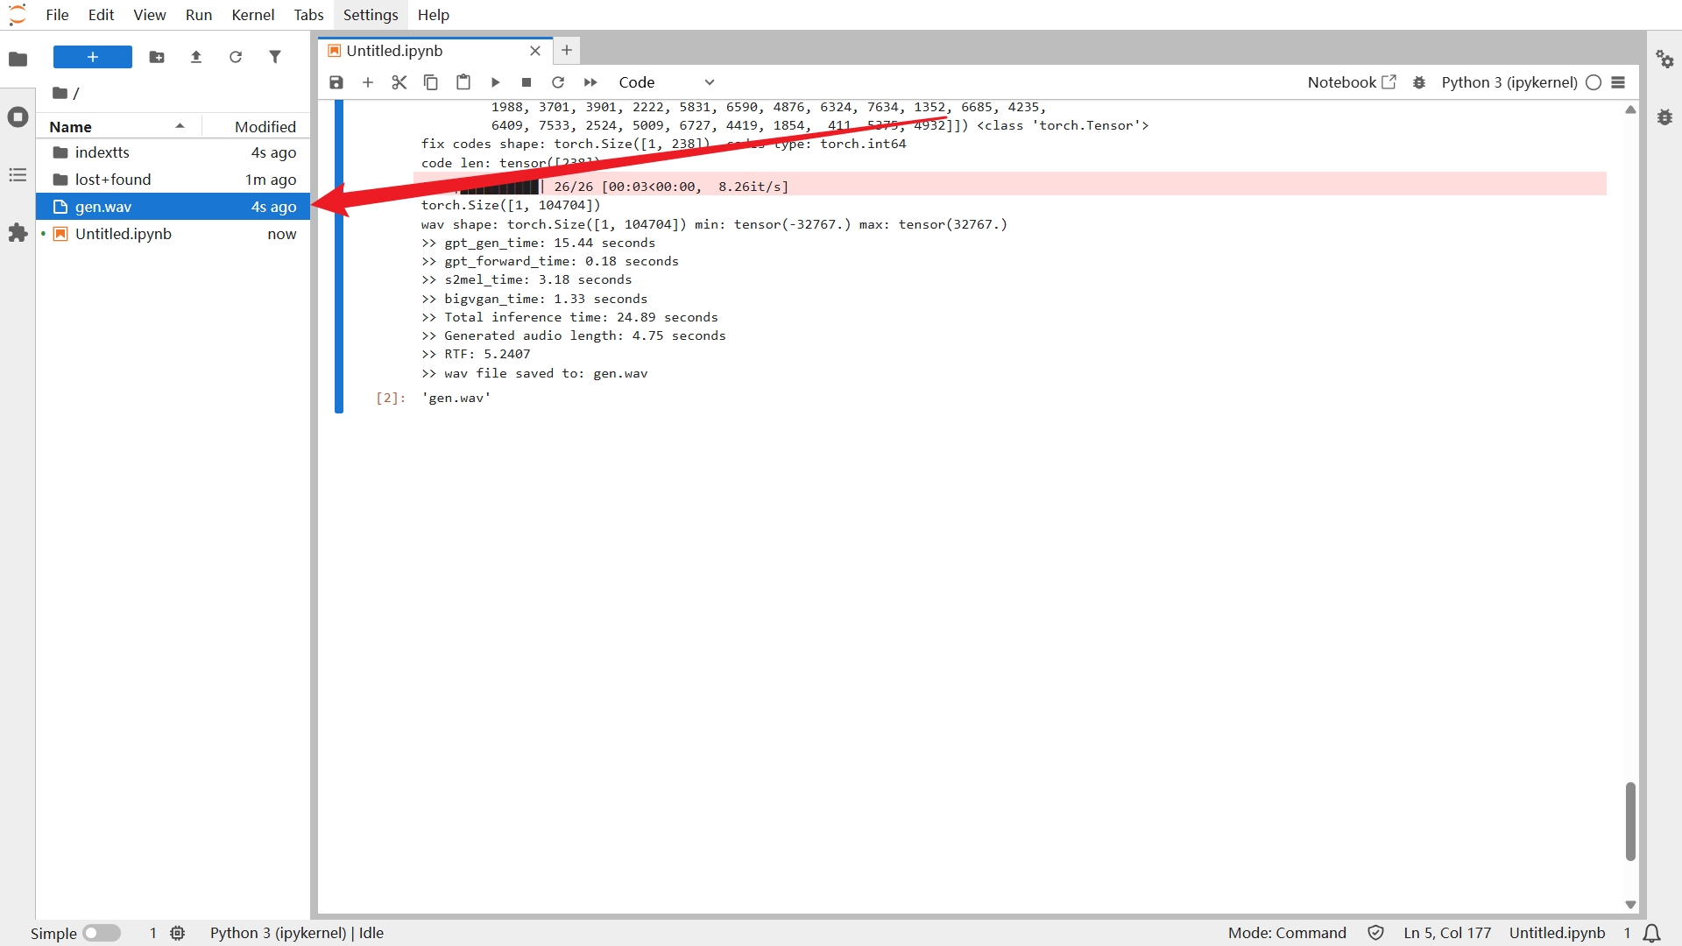
Task: Add a new launcher tab
Action: tap(567, 51)
